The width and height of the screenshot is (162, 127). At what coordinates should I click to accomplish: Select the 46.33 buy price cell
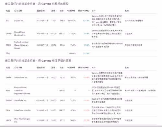click(54, 77)
